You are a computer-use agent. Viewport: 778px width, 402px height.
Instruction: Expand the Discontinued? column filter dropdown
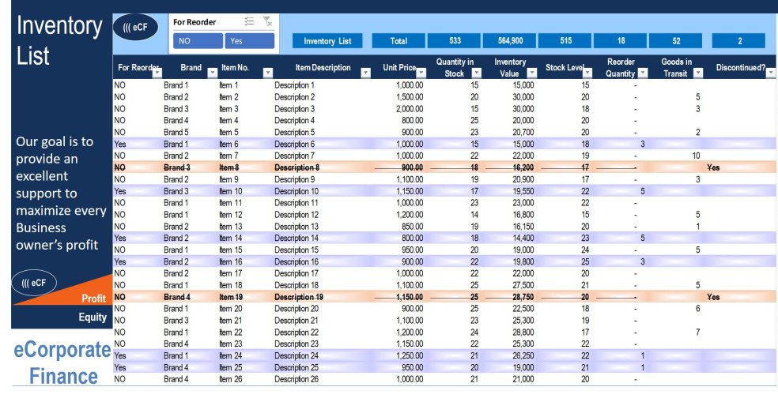(x=770, y=73)
